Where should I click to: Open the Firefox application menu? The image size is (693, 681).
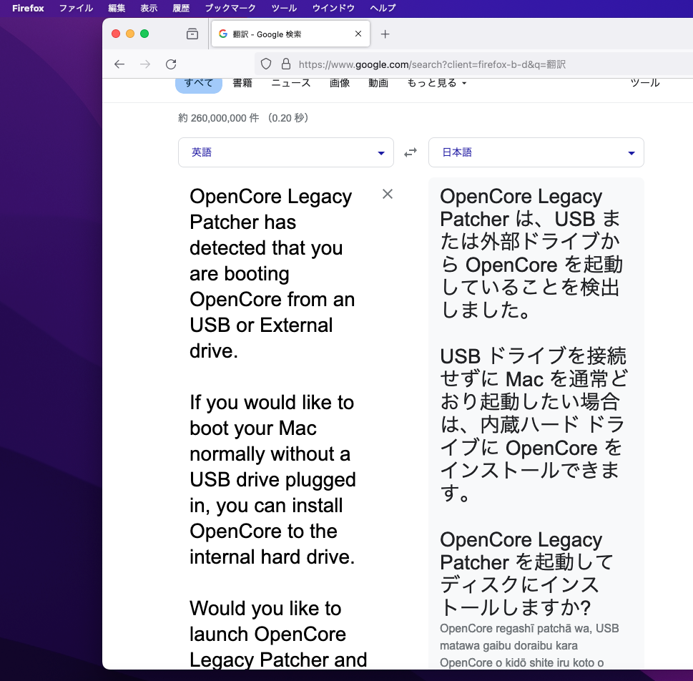pyautogui.click(x=28, y=8)
